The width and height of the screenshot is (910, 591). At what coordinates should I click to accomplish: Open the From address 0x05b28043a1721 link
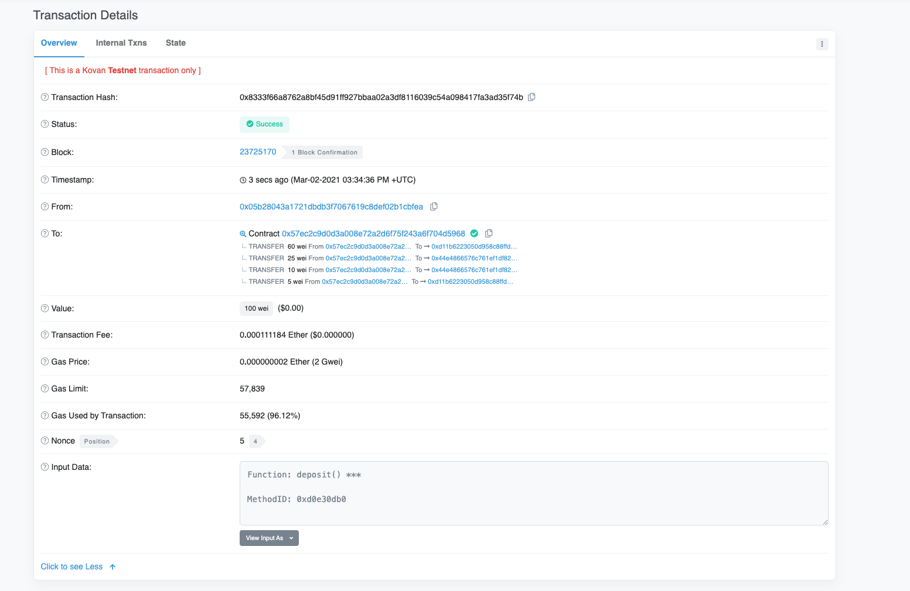331,207
